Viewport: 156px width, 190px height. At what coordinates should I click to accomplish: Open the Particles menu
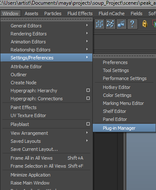53,13
